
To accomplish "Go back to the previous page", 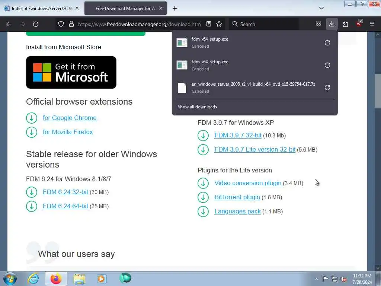I will point(9,24).
